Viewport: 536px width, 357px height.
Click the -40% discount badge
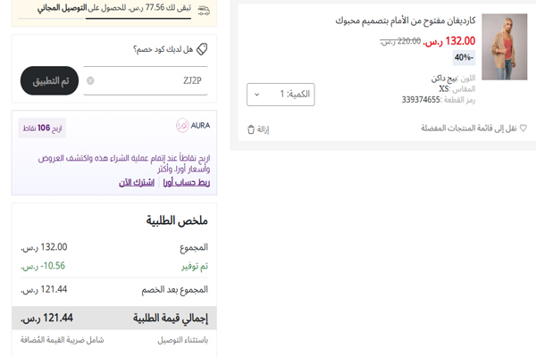pyautogui.click(x=464, y=58)
